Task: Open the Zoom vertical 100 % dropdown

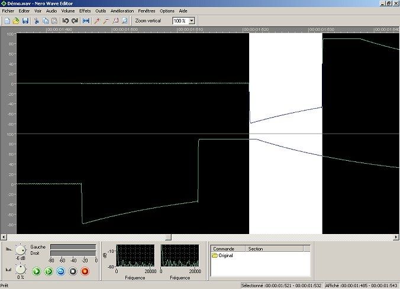Action: 192,21
